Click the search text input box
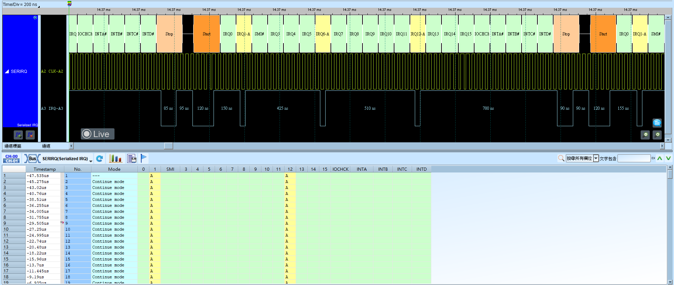This screenshot has height=285, width=674. pos(634,158)
